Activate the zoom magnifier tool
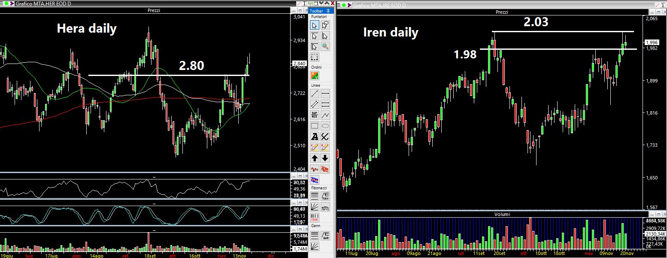This screenshot has width=667, height=258. point(325,46)
